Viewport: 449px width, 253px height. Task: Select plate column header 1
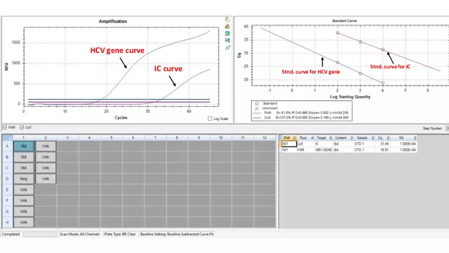(23, 137)
